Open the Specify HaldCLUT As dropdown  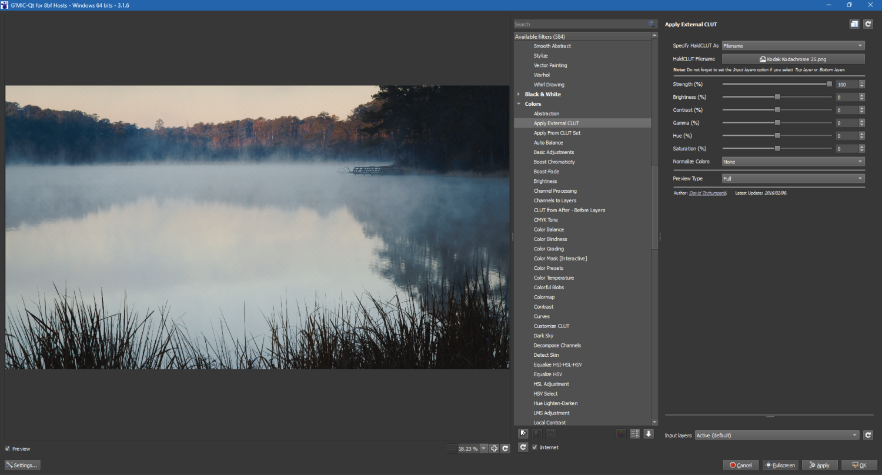tap(793, 46)
